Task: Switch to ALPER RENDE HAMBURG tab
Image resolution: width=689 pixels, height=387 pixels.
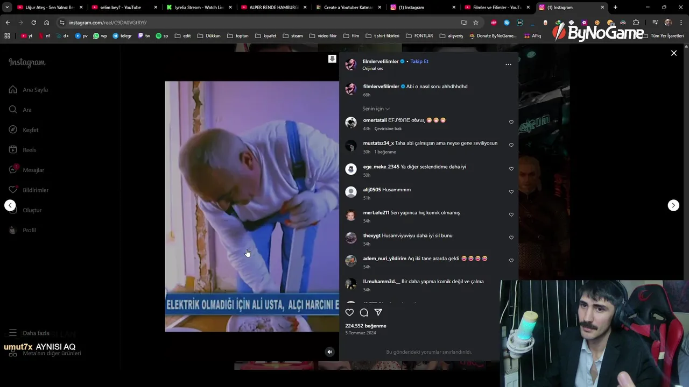Action: pyautogui.click(x=273, y=8)
